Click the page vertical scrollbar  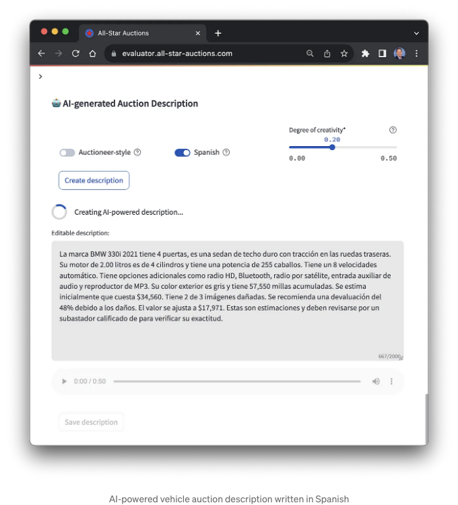426,418
